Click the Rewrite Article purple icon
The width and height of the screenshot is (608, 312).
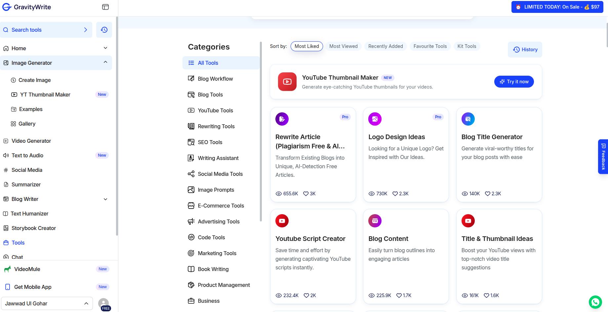click(x=282, y=119)
